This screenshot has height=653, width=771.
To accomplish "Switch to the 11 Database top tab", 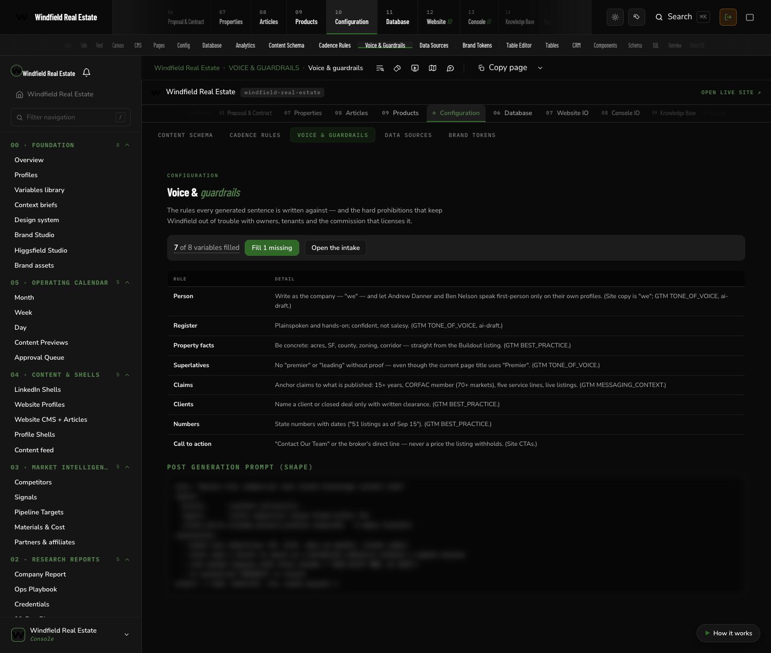I will click(398, 17).
